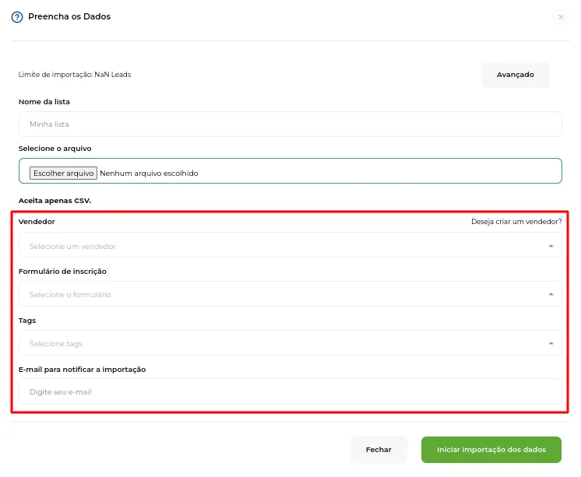This screenshot has height=477, width=581.
Task: Click the Tags dropdown arrow
Action: pyautogui.click(x=551, y=343)
